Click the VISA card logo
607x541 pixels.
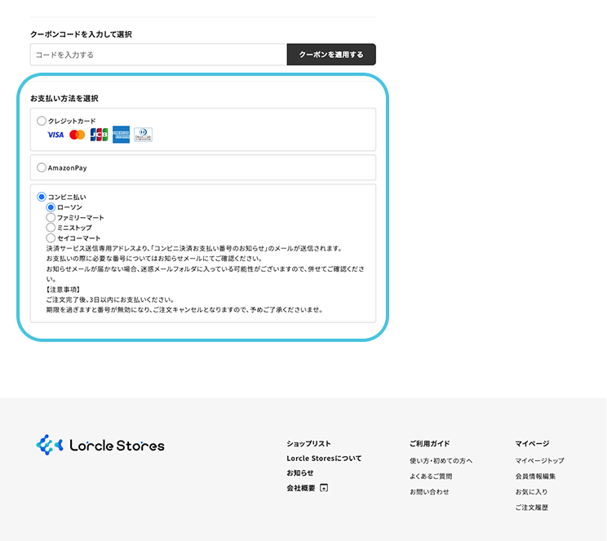[55, 135]
